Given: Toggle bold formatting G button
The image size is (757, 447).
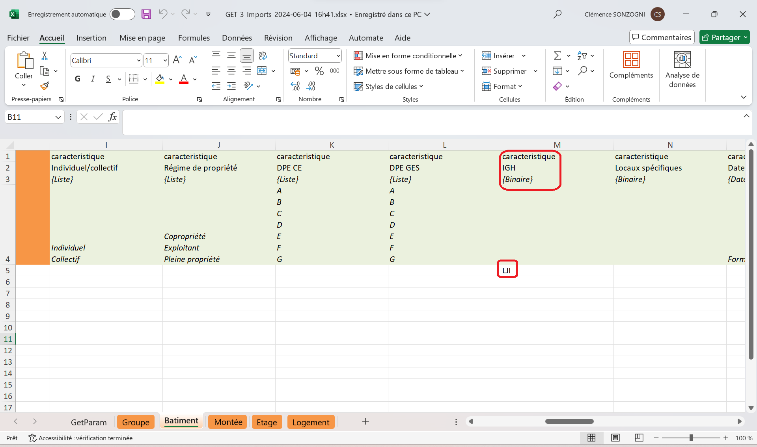Looking at the screenshot, I should (x=78, y=79).
